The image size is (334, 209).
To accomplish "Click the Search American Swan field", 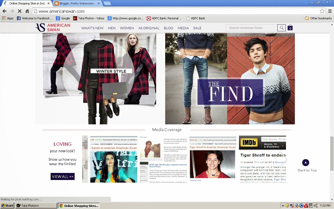I will 252,28.
